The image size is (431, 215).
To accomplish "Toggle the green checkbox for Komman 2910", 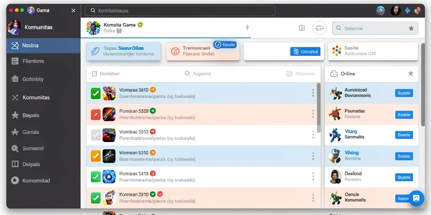I will coord(96,198).
